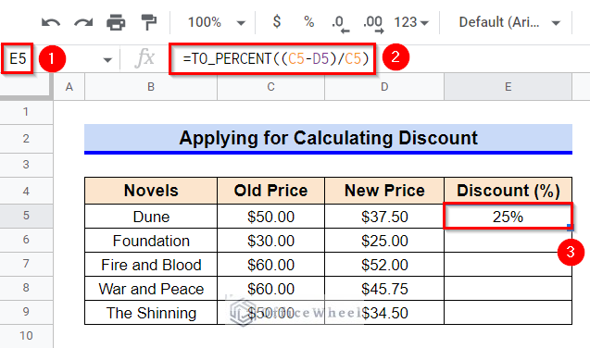Viewport: 590px width, 348px height.
Task: Click the 'Novels' header cell
Action: (151, 191)
